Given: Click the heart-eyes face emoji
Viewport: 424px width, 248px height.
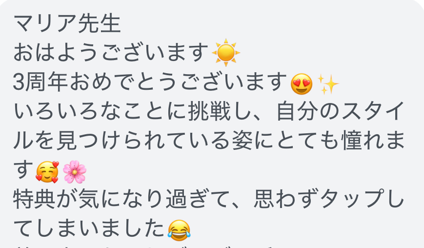Looking at the screenshot, I should (x=302, y=84).
